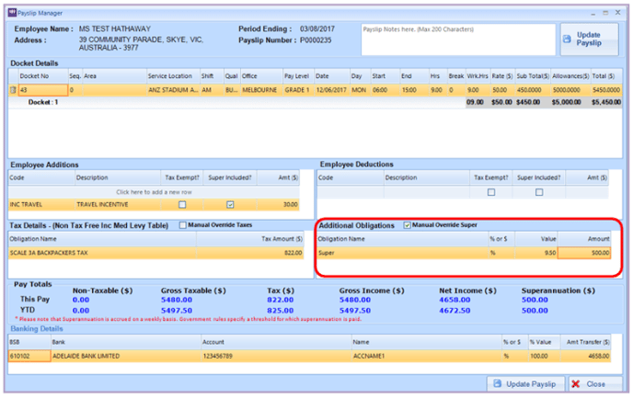
Task: Click the Obligation Name header in Tax Details
Action: point(102,239)
